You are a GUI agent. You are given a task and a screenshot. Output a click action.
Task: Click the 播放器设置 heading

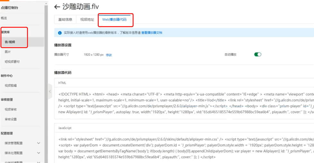(63, 45)
